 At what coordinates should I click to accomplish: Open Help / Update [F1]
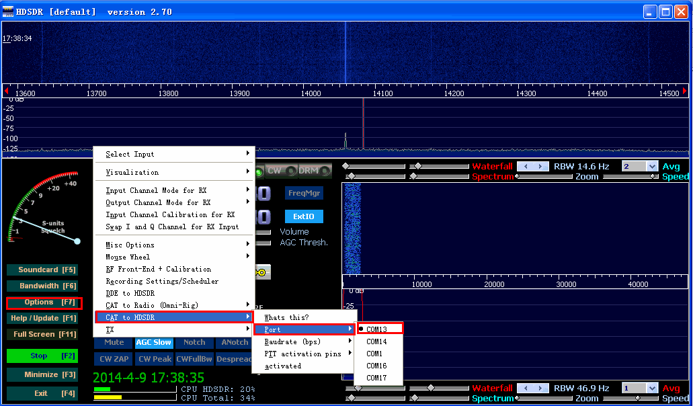click(x=42, y=318)
